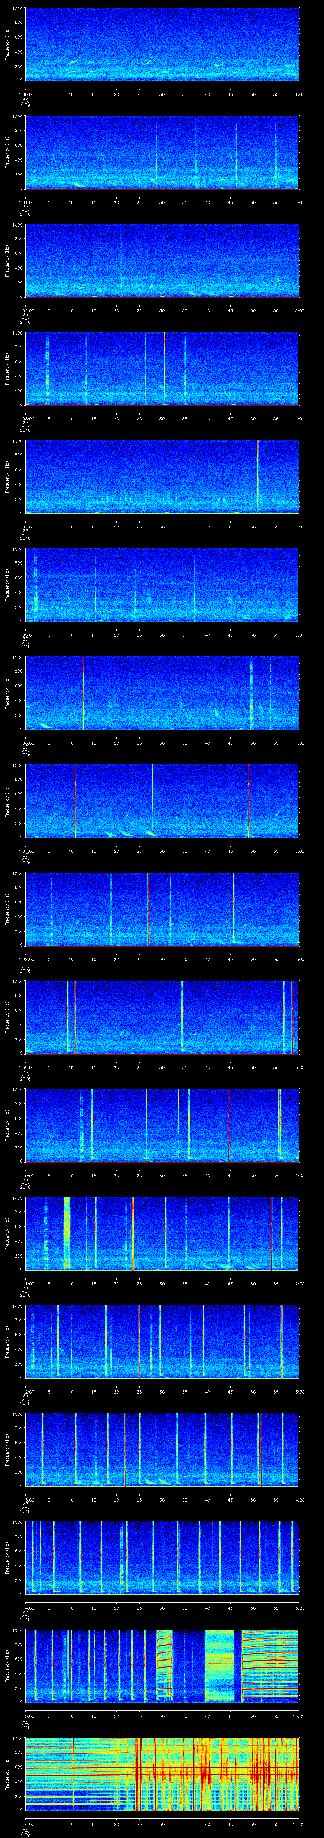Click the spectrogram panel starting at 1:14:00

coord(162,1558)
